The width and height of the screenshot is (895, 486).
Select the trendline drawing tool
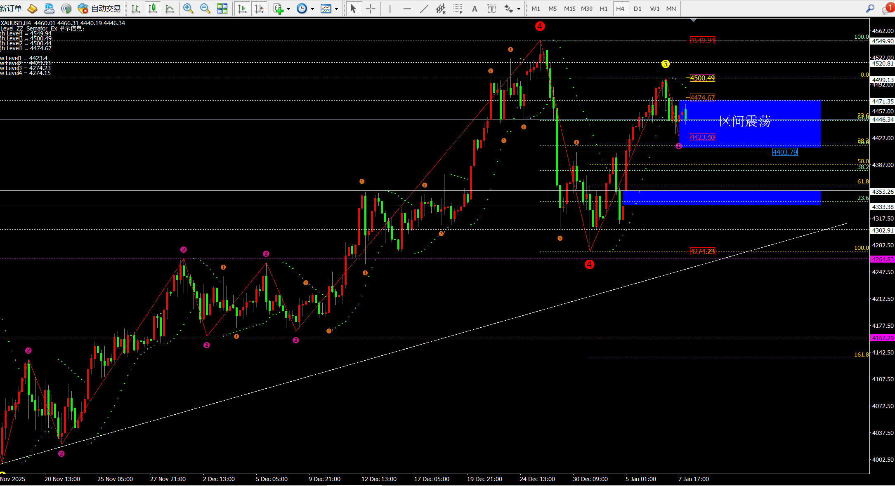point(424,9)
